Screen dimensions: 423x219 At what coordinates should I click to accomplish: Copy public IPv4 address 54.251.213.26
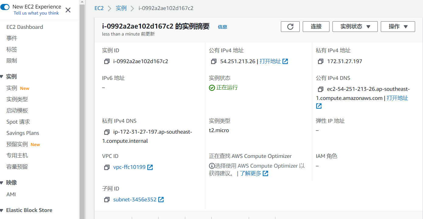pyautogui.click(x=213, y=61)
